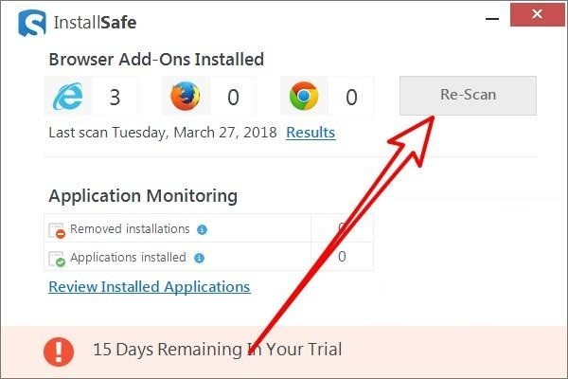Click the red trial warning icon
Viewport: 568px width, 379px height.
click(x=59, y=350)
